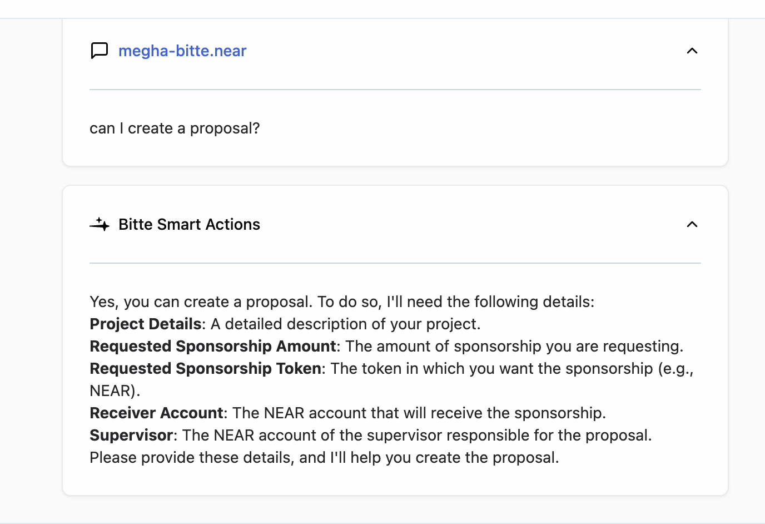Click the bold "Requested Sponsorship Token" label
The image size is (765, 524).
205,368
